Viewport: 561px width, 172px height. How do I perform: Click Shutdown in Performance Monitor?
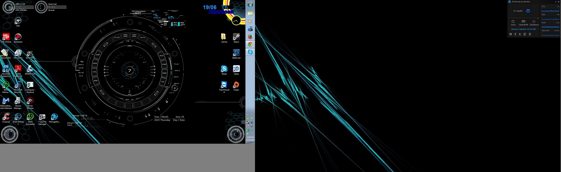click(534, 23)
